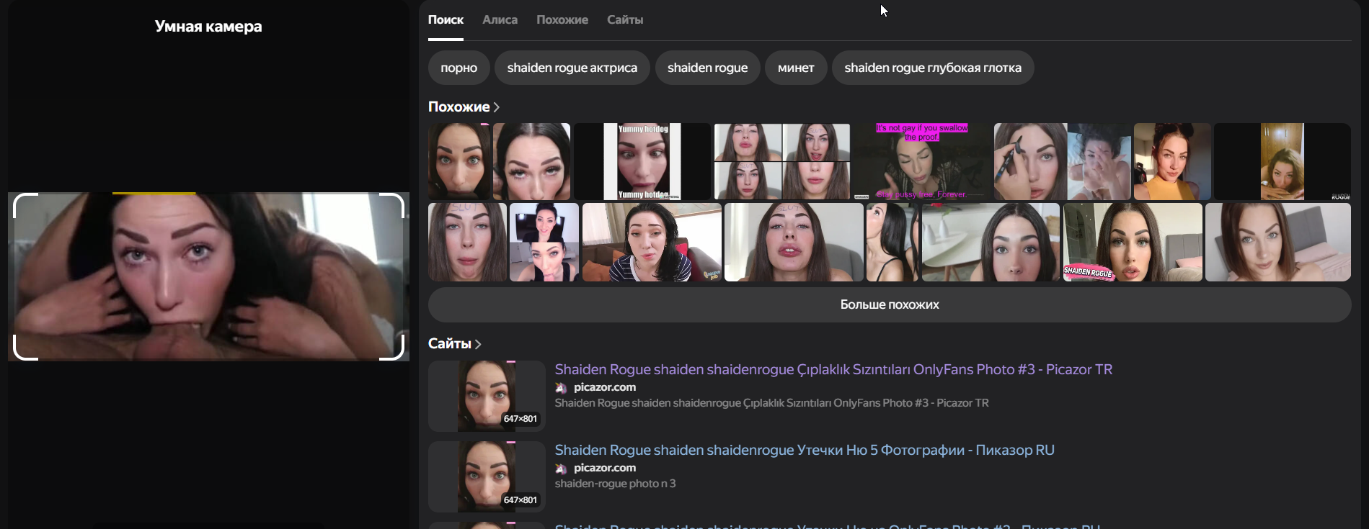Select the 'shaiden rogue' suggestion chip
The height and width of the screenshot is (529, 1369).
tap(708, 68)
